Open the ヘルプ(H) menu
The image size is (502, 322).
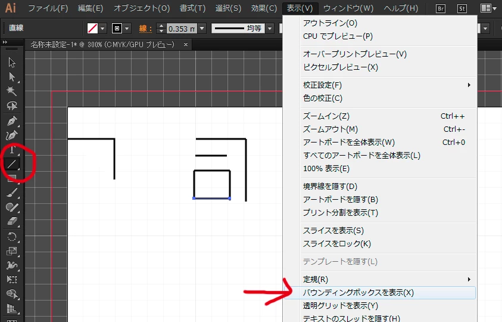(x=401, y=8)
